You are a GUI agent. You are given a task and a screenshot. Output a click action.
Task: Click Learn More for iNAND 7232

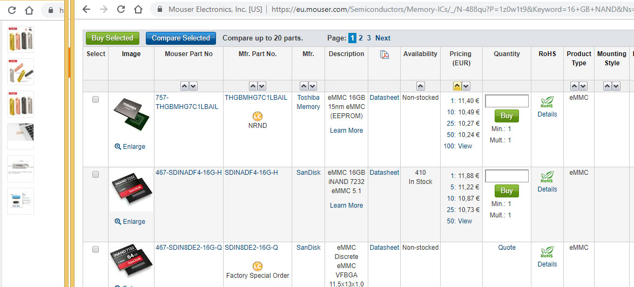point(347,206)
